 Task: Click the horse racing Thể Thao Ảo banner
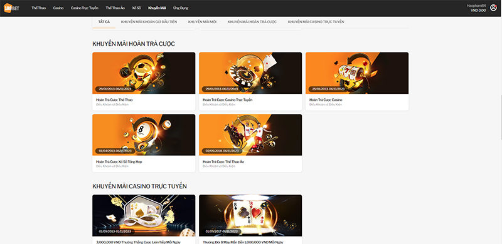(x=250, y=135)
